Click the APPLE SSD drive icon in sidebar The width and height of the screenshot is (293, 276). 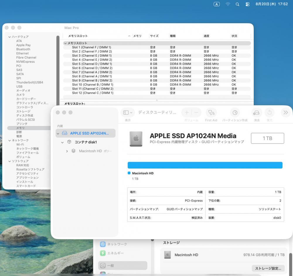65,133
